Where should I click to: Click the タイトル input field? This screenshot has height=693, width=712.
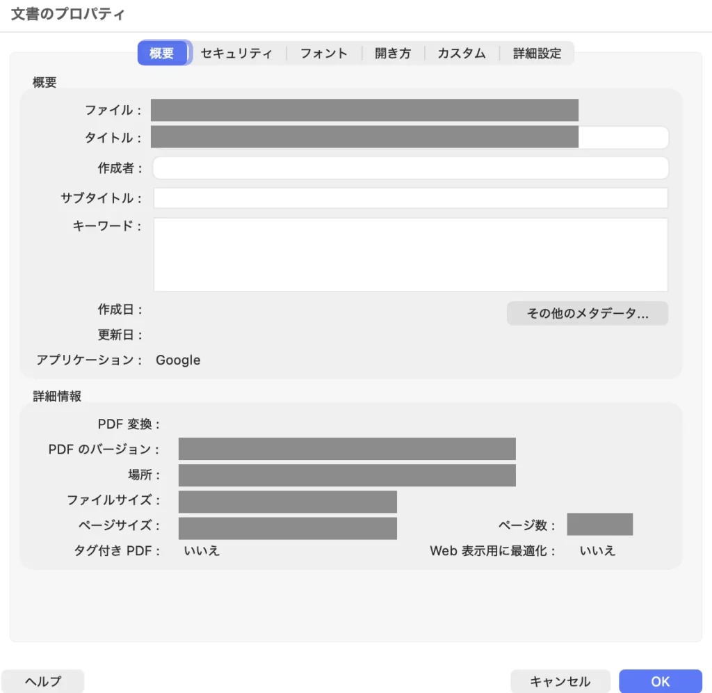point(410,137)
